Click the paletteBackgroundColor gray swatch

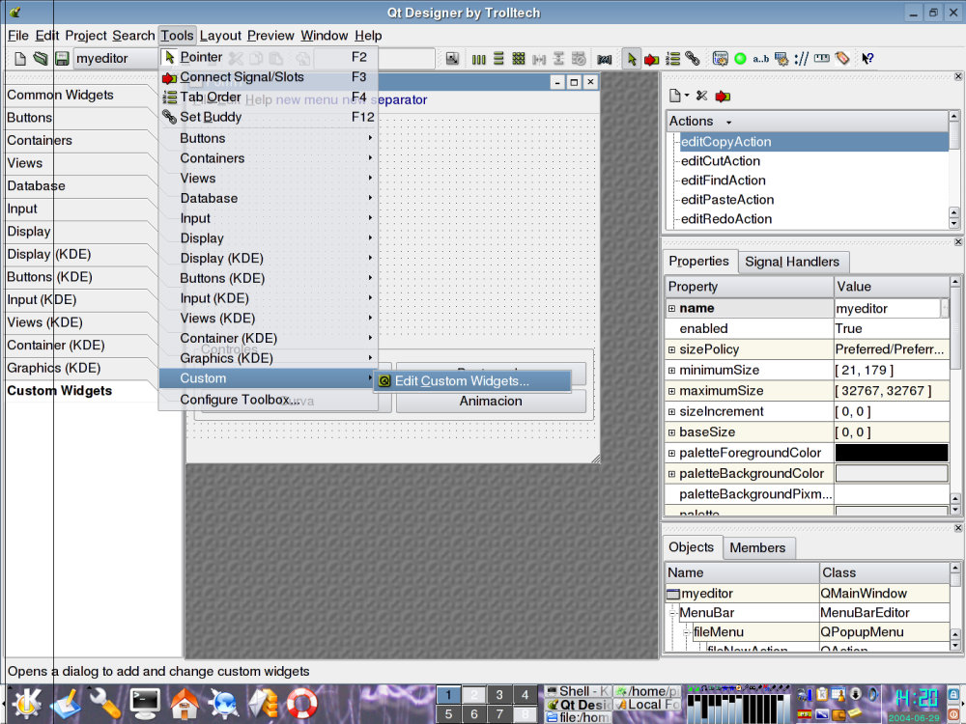pyautogui.click(x=892, y=473)
